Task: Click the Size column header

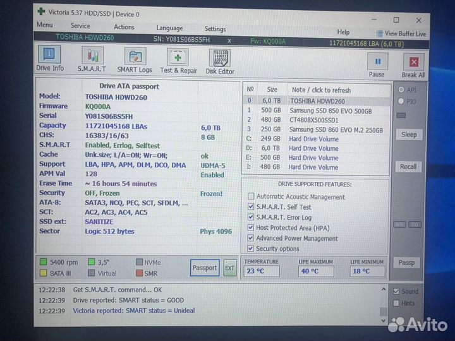Action: click(272, 90)
